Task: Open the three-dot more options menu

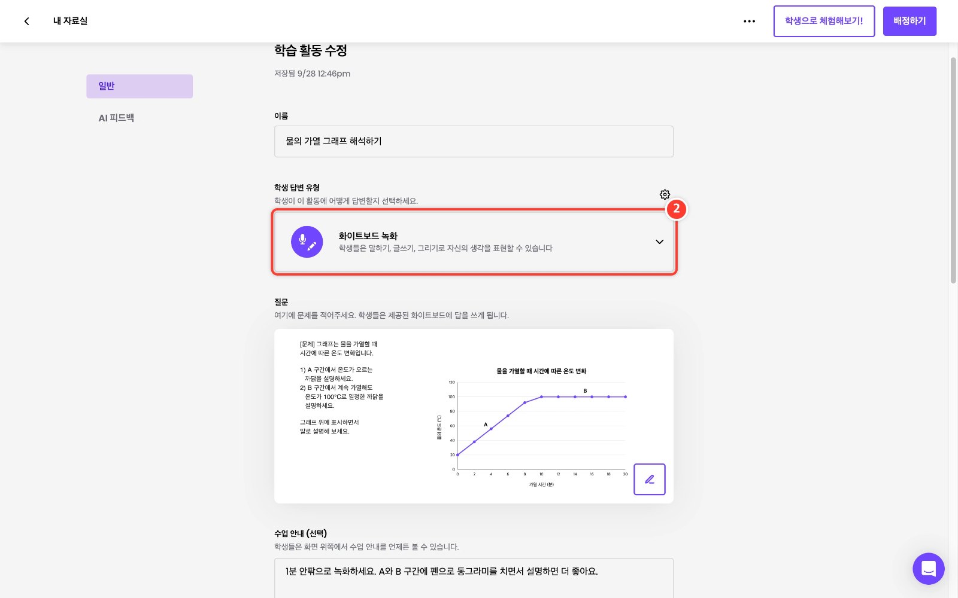Action: (x=749, y=21)
